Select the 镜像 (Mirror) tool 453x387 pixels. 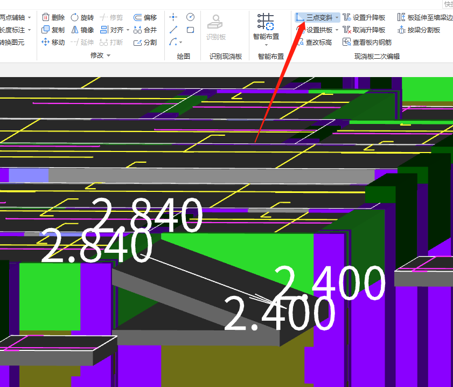click(x=82, y=30)
